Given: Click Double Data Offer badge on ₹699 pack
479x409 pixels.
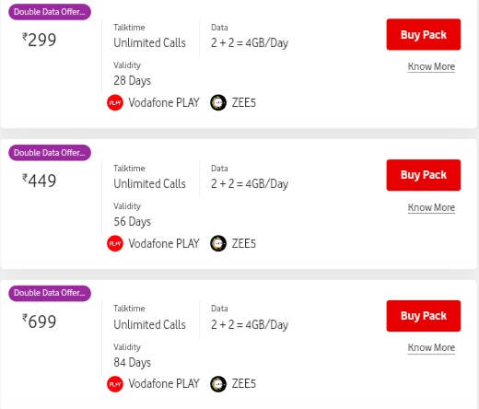Looking at the screenshot, I should click(50, 293).
